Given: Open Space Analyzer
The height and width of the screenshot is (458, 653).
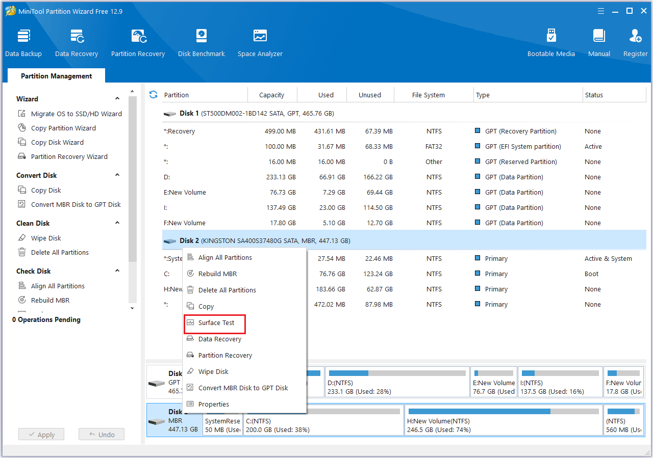Looking at the screenshot, I should [x=260, y=43].
